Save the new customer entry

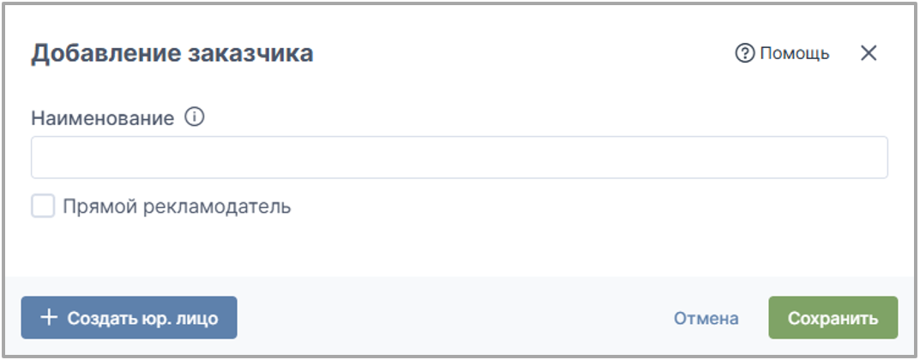coord(833,318)
